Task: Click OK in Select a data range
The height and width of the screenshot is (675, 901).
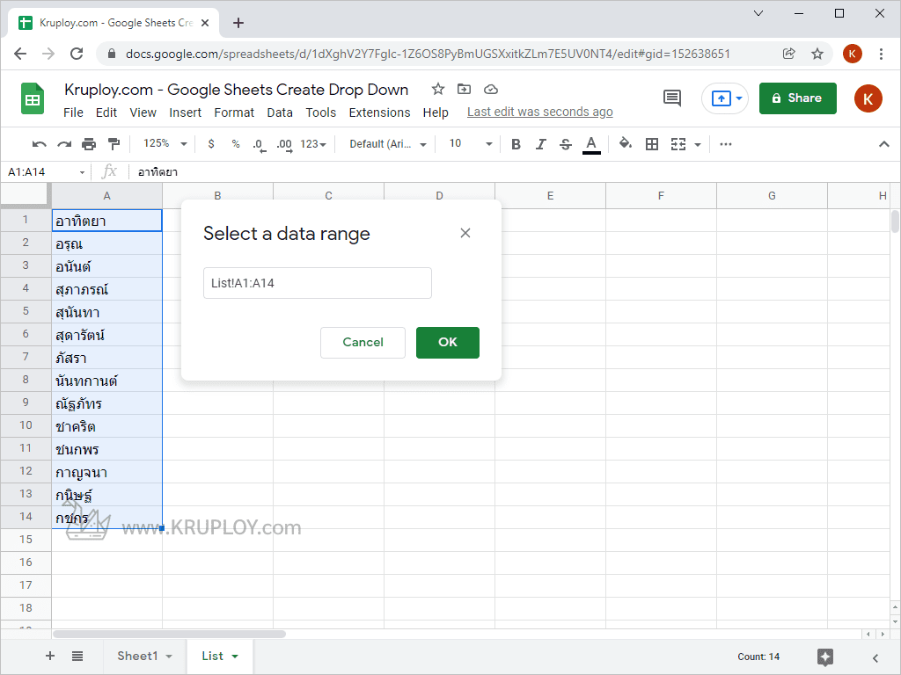Action: 448,343
